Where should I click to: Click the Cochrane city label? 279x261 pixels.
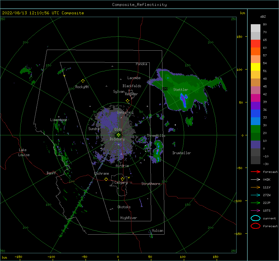click(101, 173)
